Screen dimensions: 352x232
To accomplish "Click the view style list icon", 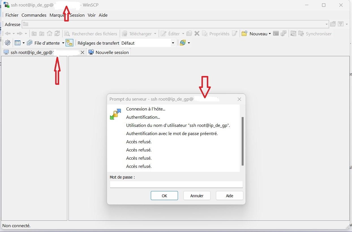I will 18,43.
